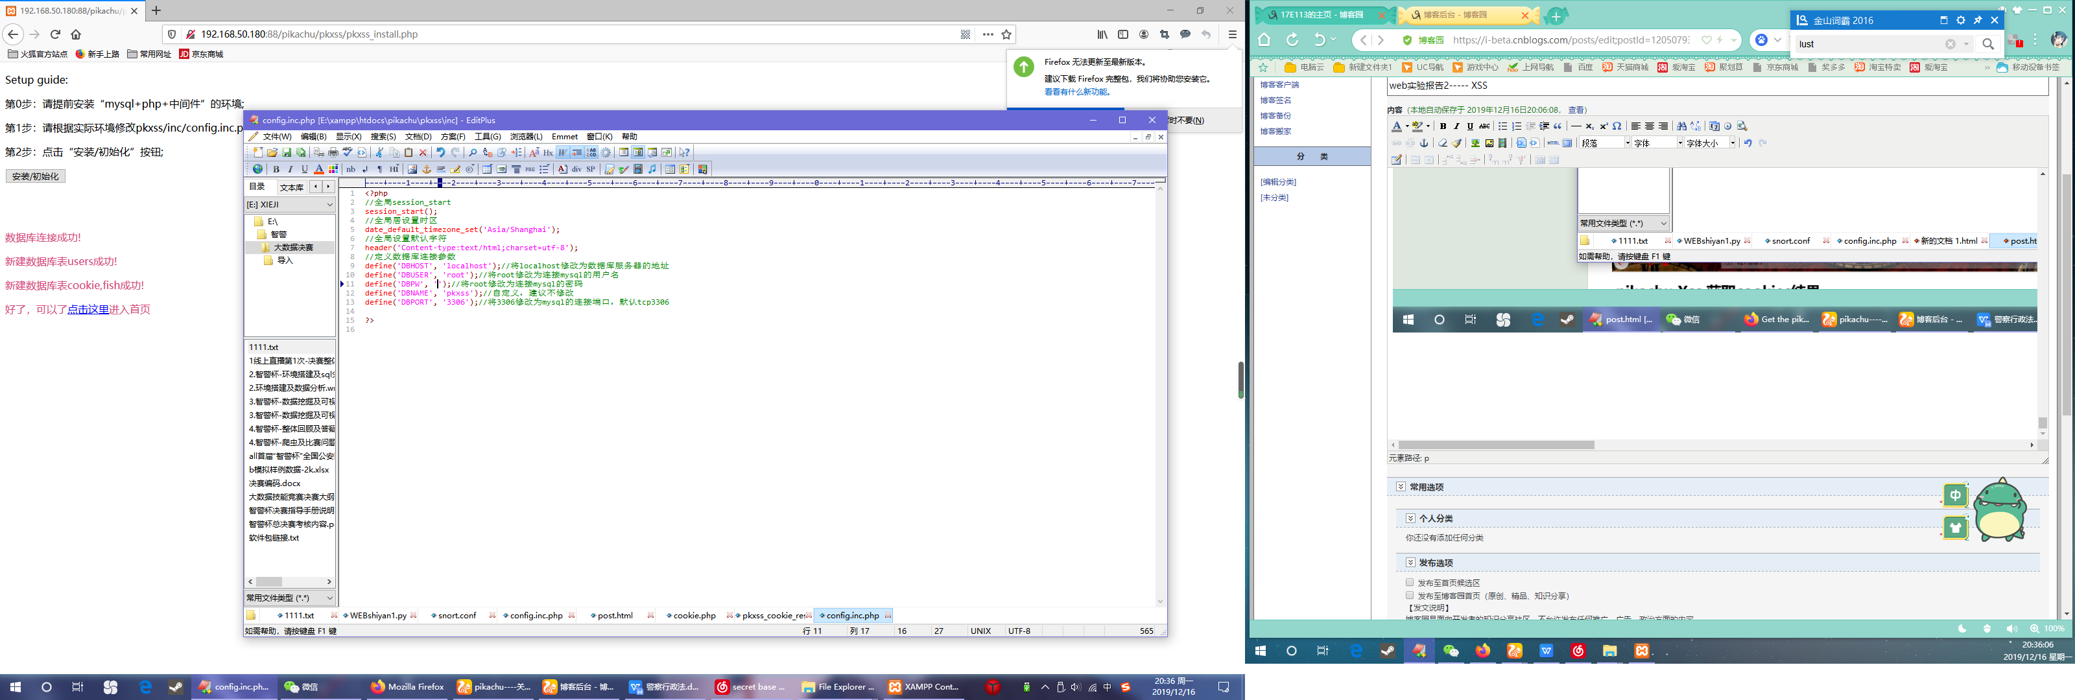This screenshot has height=700, width=2075.
Task: Click the Omega special character icon
Action: (1617, 126)
